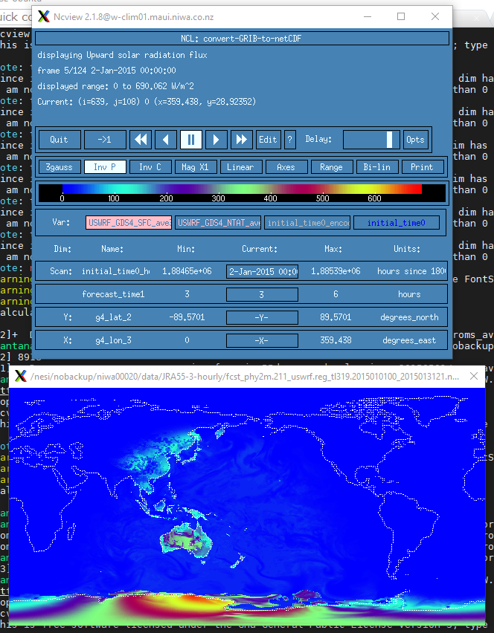
Task: Click the fast-forward double-arrow button
Action: (x=241, y=140)
